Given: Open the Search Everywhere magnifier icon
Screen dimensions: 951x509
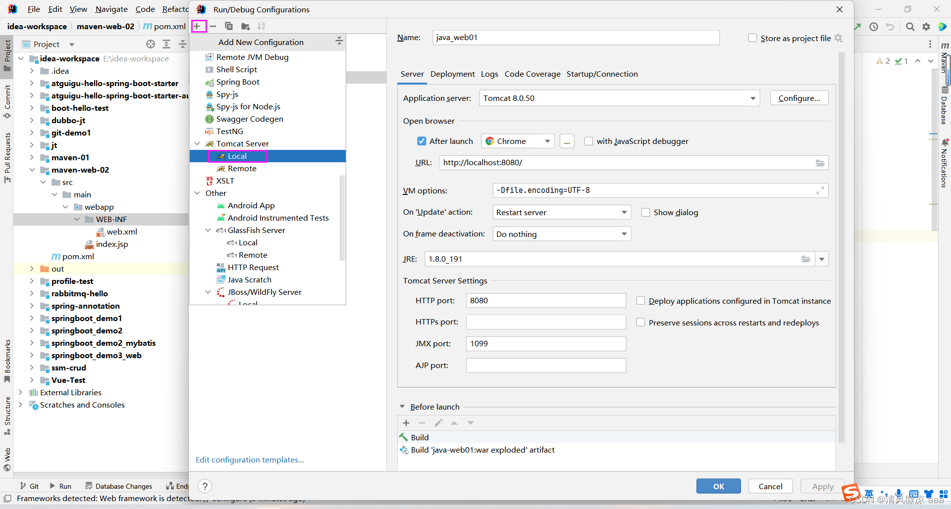Looking at the screenshot, I should (910, 27).
